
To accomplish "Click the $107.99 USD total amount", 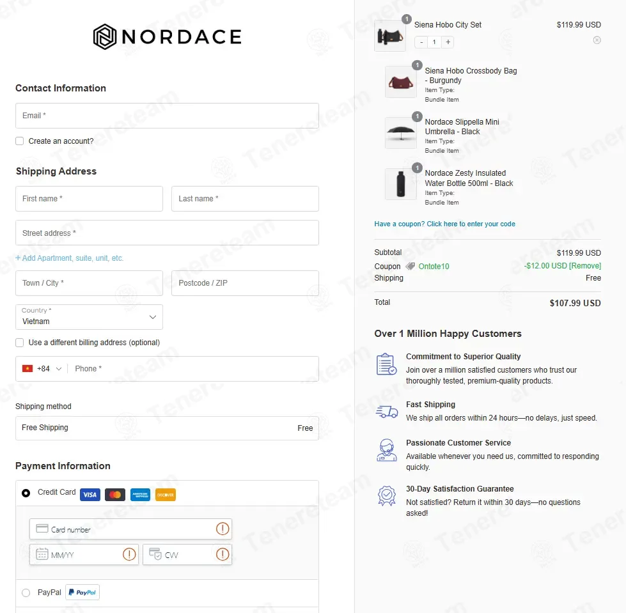I will tap(575, 303).
